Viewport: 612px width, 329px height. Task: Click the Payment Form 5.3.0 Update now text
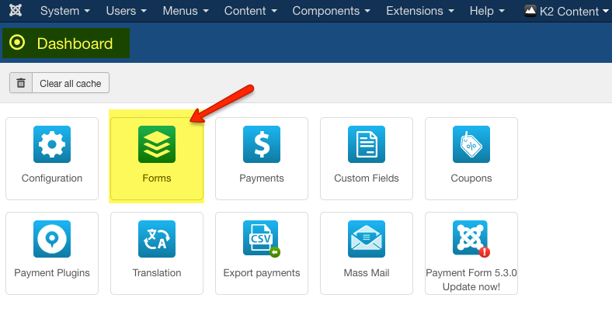tap(471, 280)
